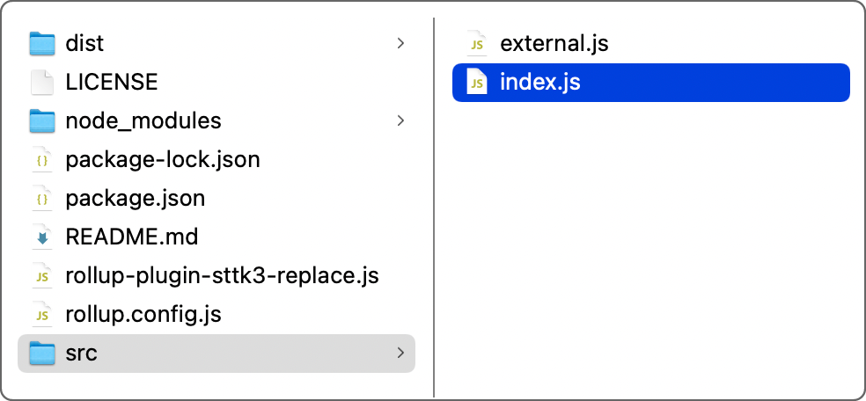Select README.md in the file list
Image resolution: width=866 pixels, height=401 pixels.
coord(132,237)
